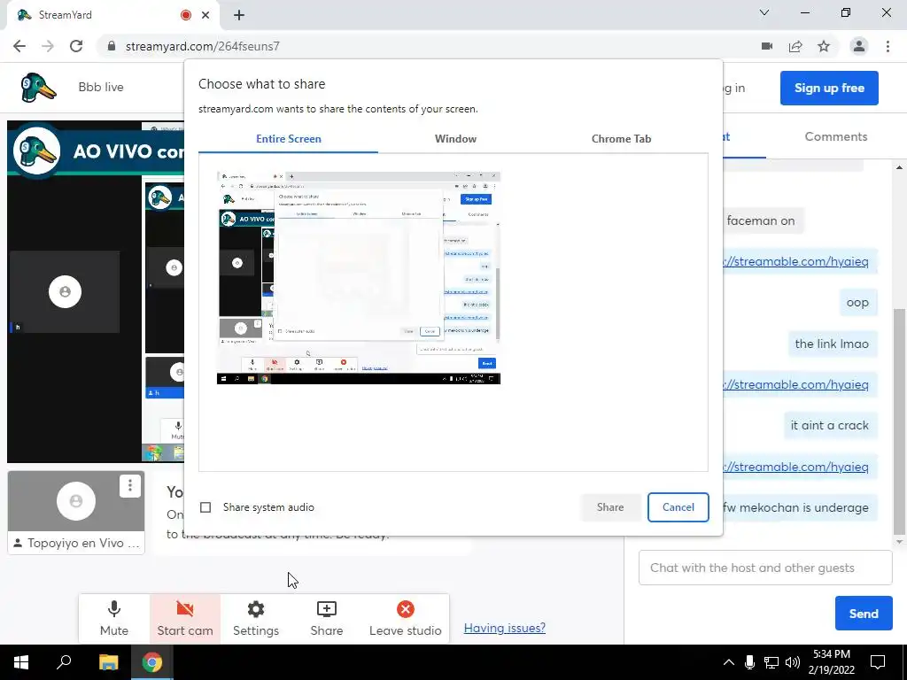907x680 pixels.
Task: Switch to the Chrome Tab tab
Action: pos(621,139)
